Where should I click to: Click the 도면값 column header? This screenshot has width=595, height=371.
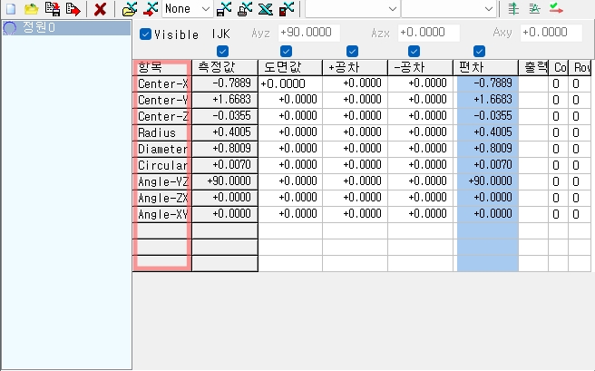(290, 67)
